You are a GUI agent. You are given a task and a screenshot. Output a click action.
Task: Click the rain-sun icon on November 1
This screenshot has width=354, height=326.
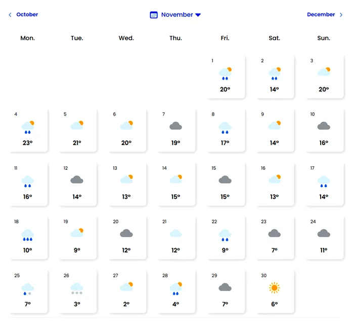(x=225, y=74)
